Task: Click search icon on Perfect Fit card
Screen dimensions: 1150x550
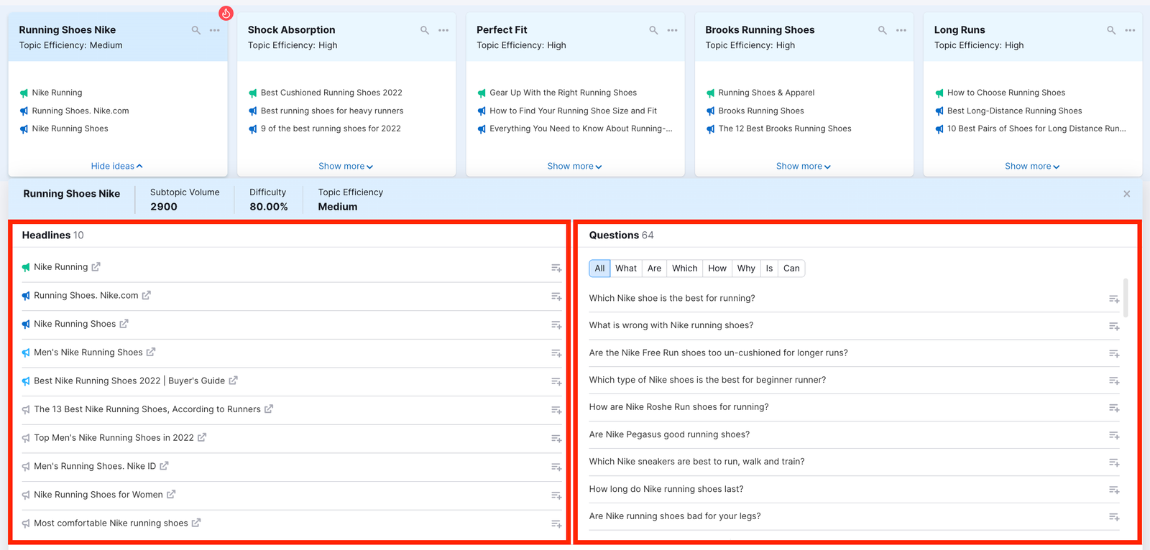Action: click(653, 30)
